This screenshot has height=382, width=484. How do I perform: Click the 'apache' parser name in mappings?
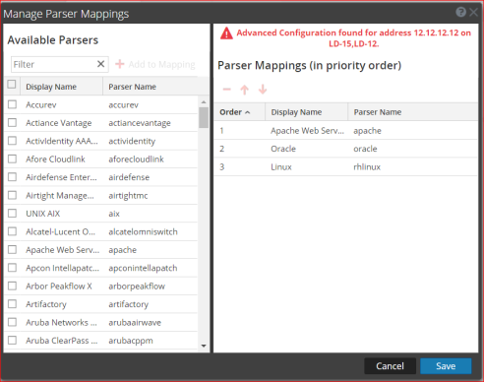(x=367, y=131)
